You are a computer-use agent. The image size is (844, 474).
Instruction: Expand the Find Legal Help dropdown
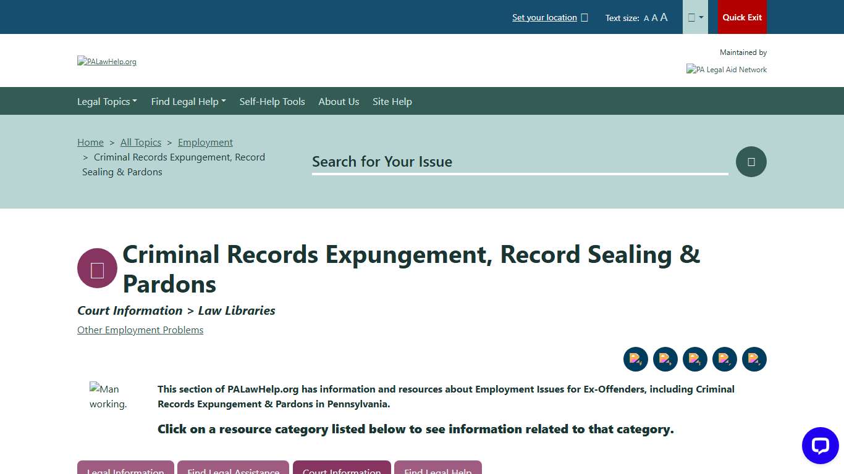coord(188,101)
